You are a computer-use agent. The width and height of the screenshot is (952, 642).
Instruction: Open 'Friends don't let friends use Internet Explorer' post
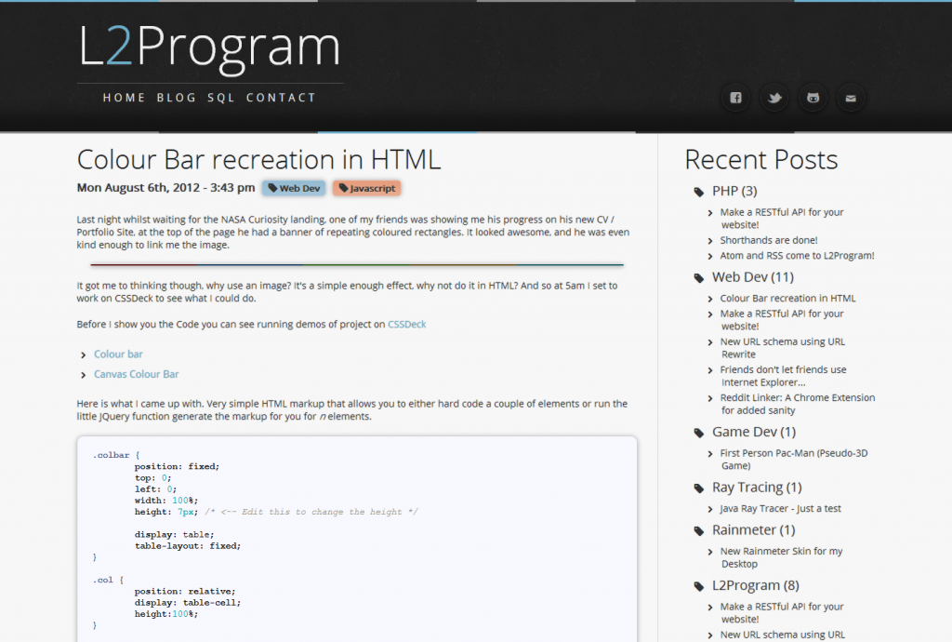click(x=783, y=376)
